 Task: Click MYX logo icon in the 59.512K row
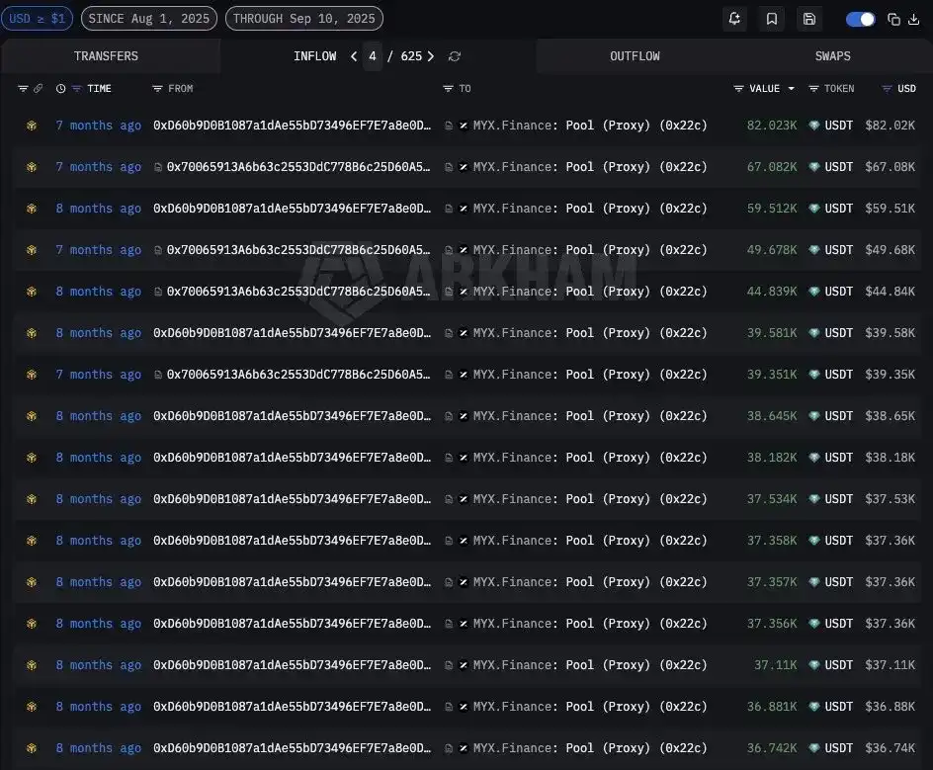pyautogui.click(x=463, y=209)
